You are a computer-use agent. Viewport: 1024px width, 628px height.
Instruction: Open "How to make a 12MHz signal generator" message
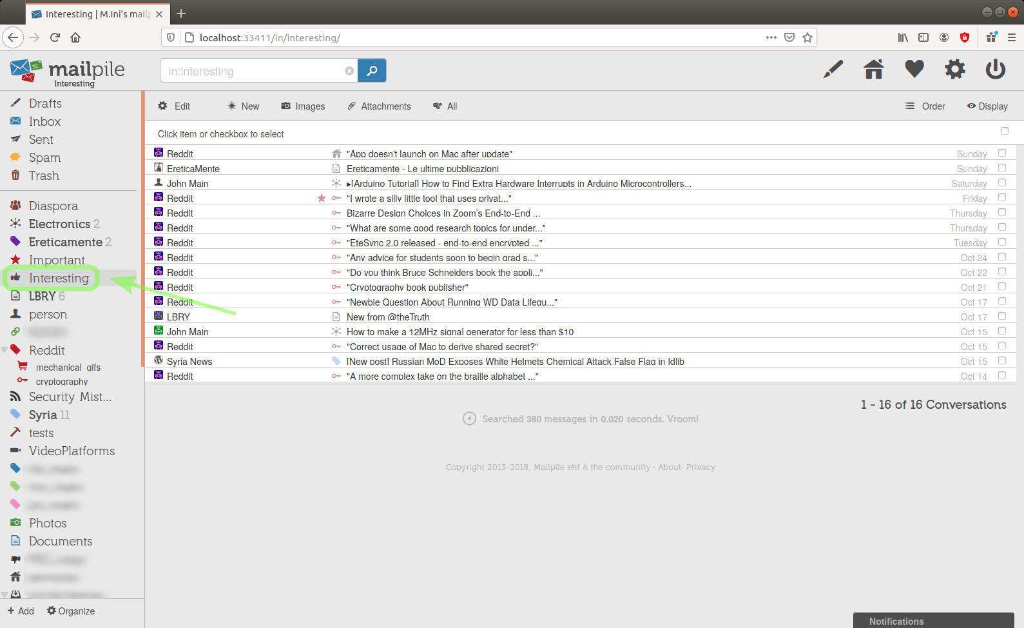pyautogui.click(x=459, y=332)
